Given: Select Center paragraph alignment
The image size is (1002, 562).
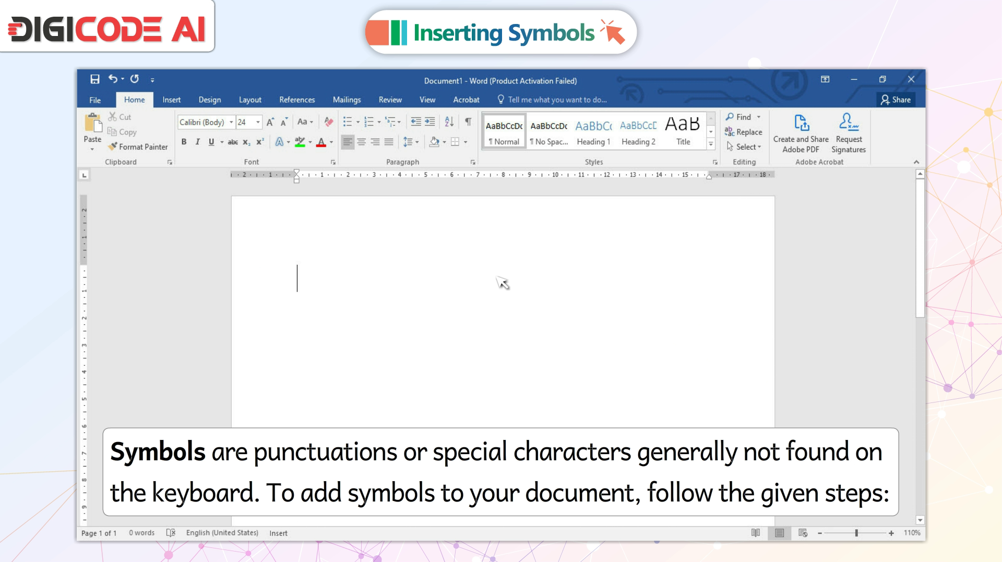Looking at the screenshot, I should click(361, 142).
